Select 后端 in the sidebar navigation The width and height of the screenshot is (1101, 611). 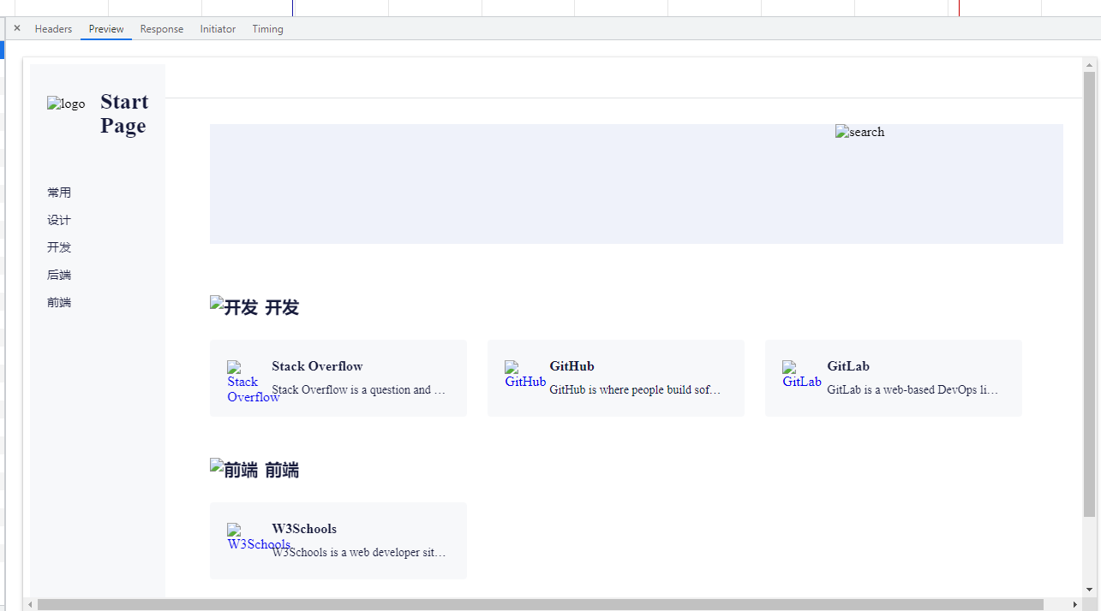58,275
